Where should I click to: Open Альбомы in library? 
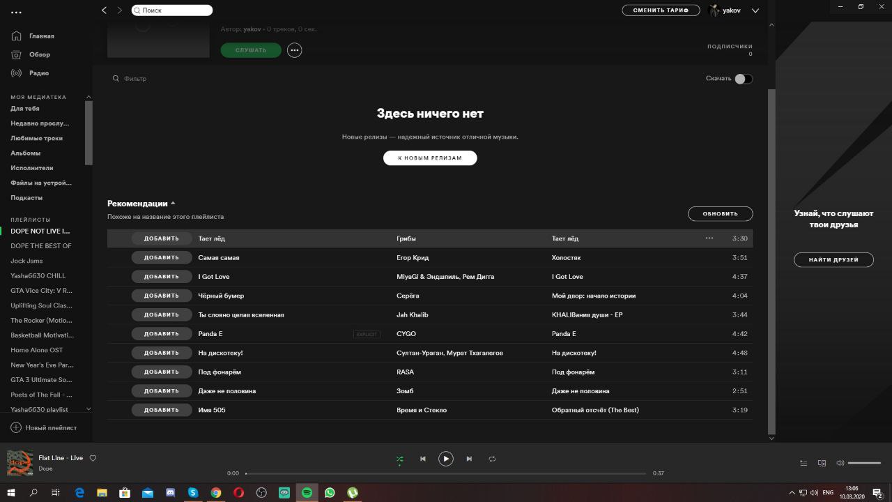25,153
